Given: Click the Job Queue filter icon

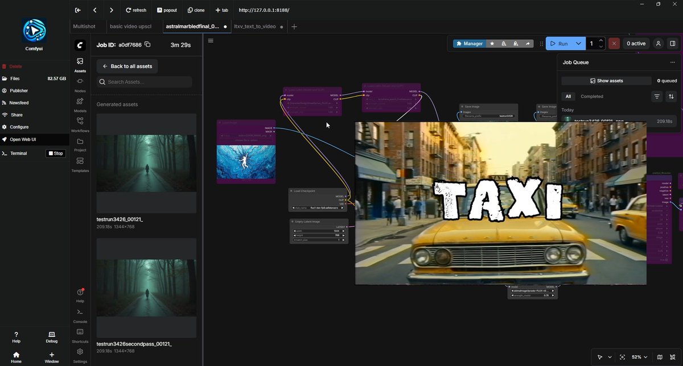Looking at the screenshot, I should click(657, 97).
